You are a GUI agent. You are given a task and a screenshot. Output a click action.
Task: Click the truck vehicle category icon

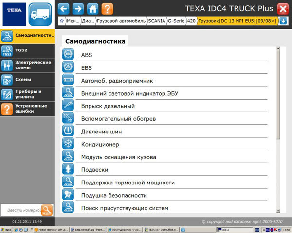(x=40, y=15)
